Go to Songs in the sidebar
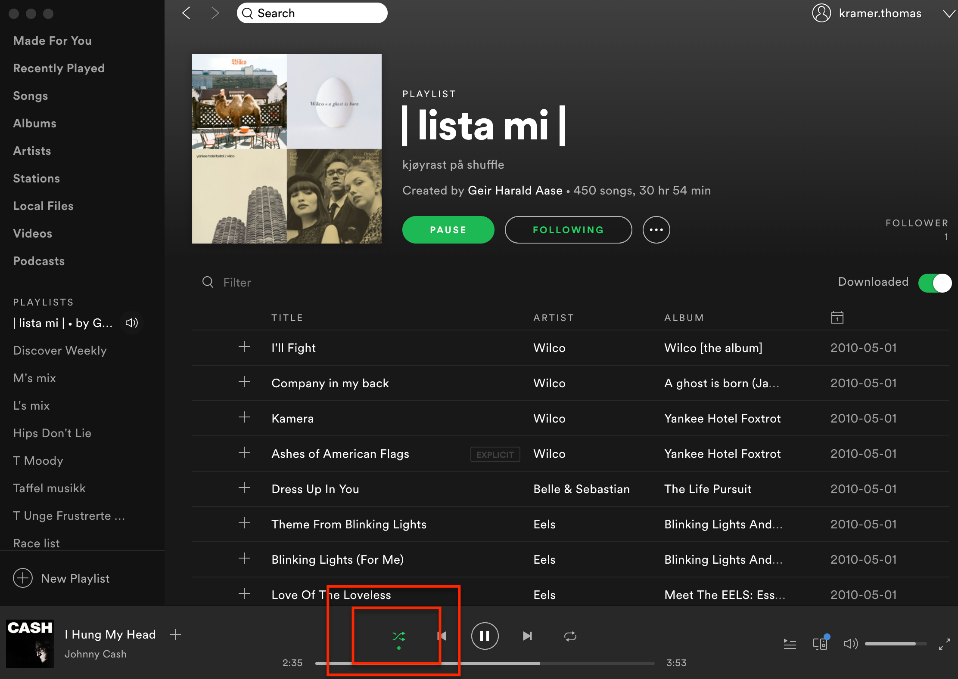 pos(31,96)
